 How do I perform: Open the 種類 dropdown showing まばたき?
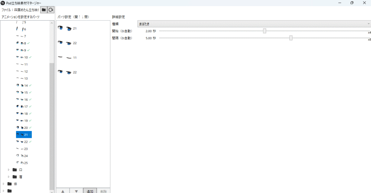(254, 24)
